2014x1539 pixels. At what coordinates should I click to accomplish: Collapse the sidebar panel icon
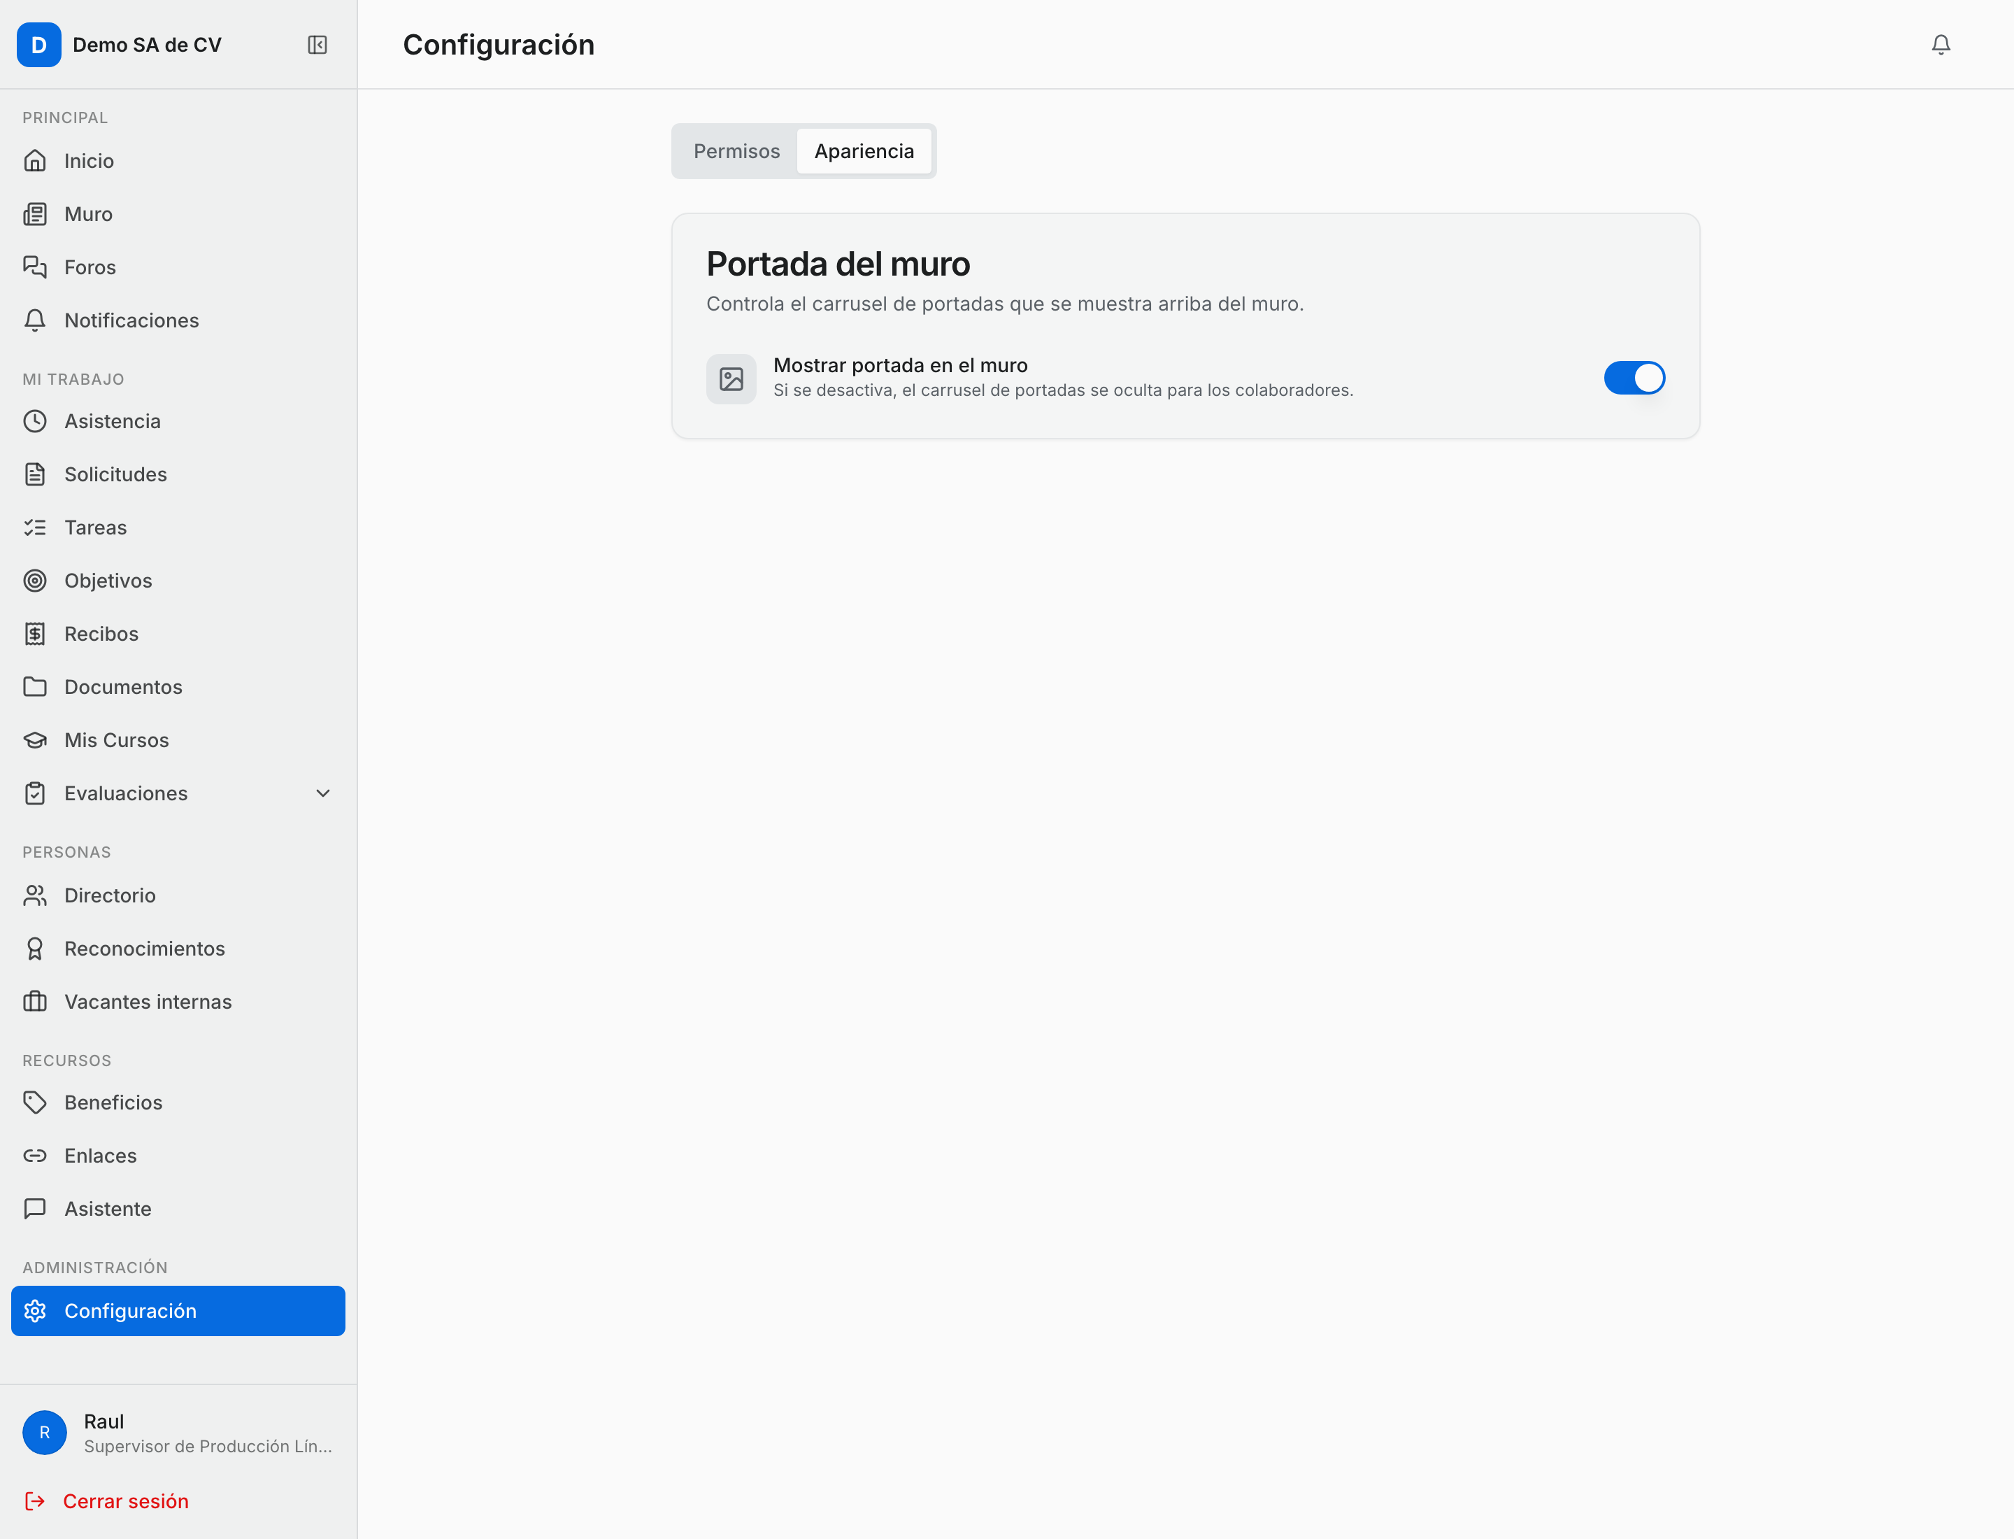click(317, 45)
